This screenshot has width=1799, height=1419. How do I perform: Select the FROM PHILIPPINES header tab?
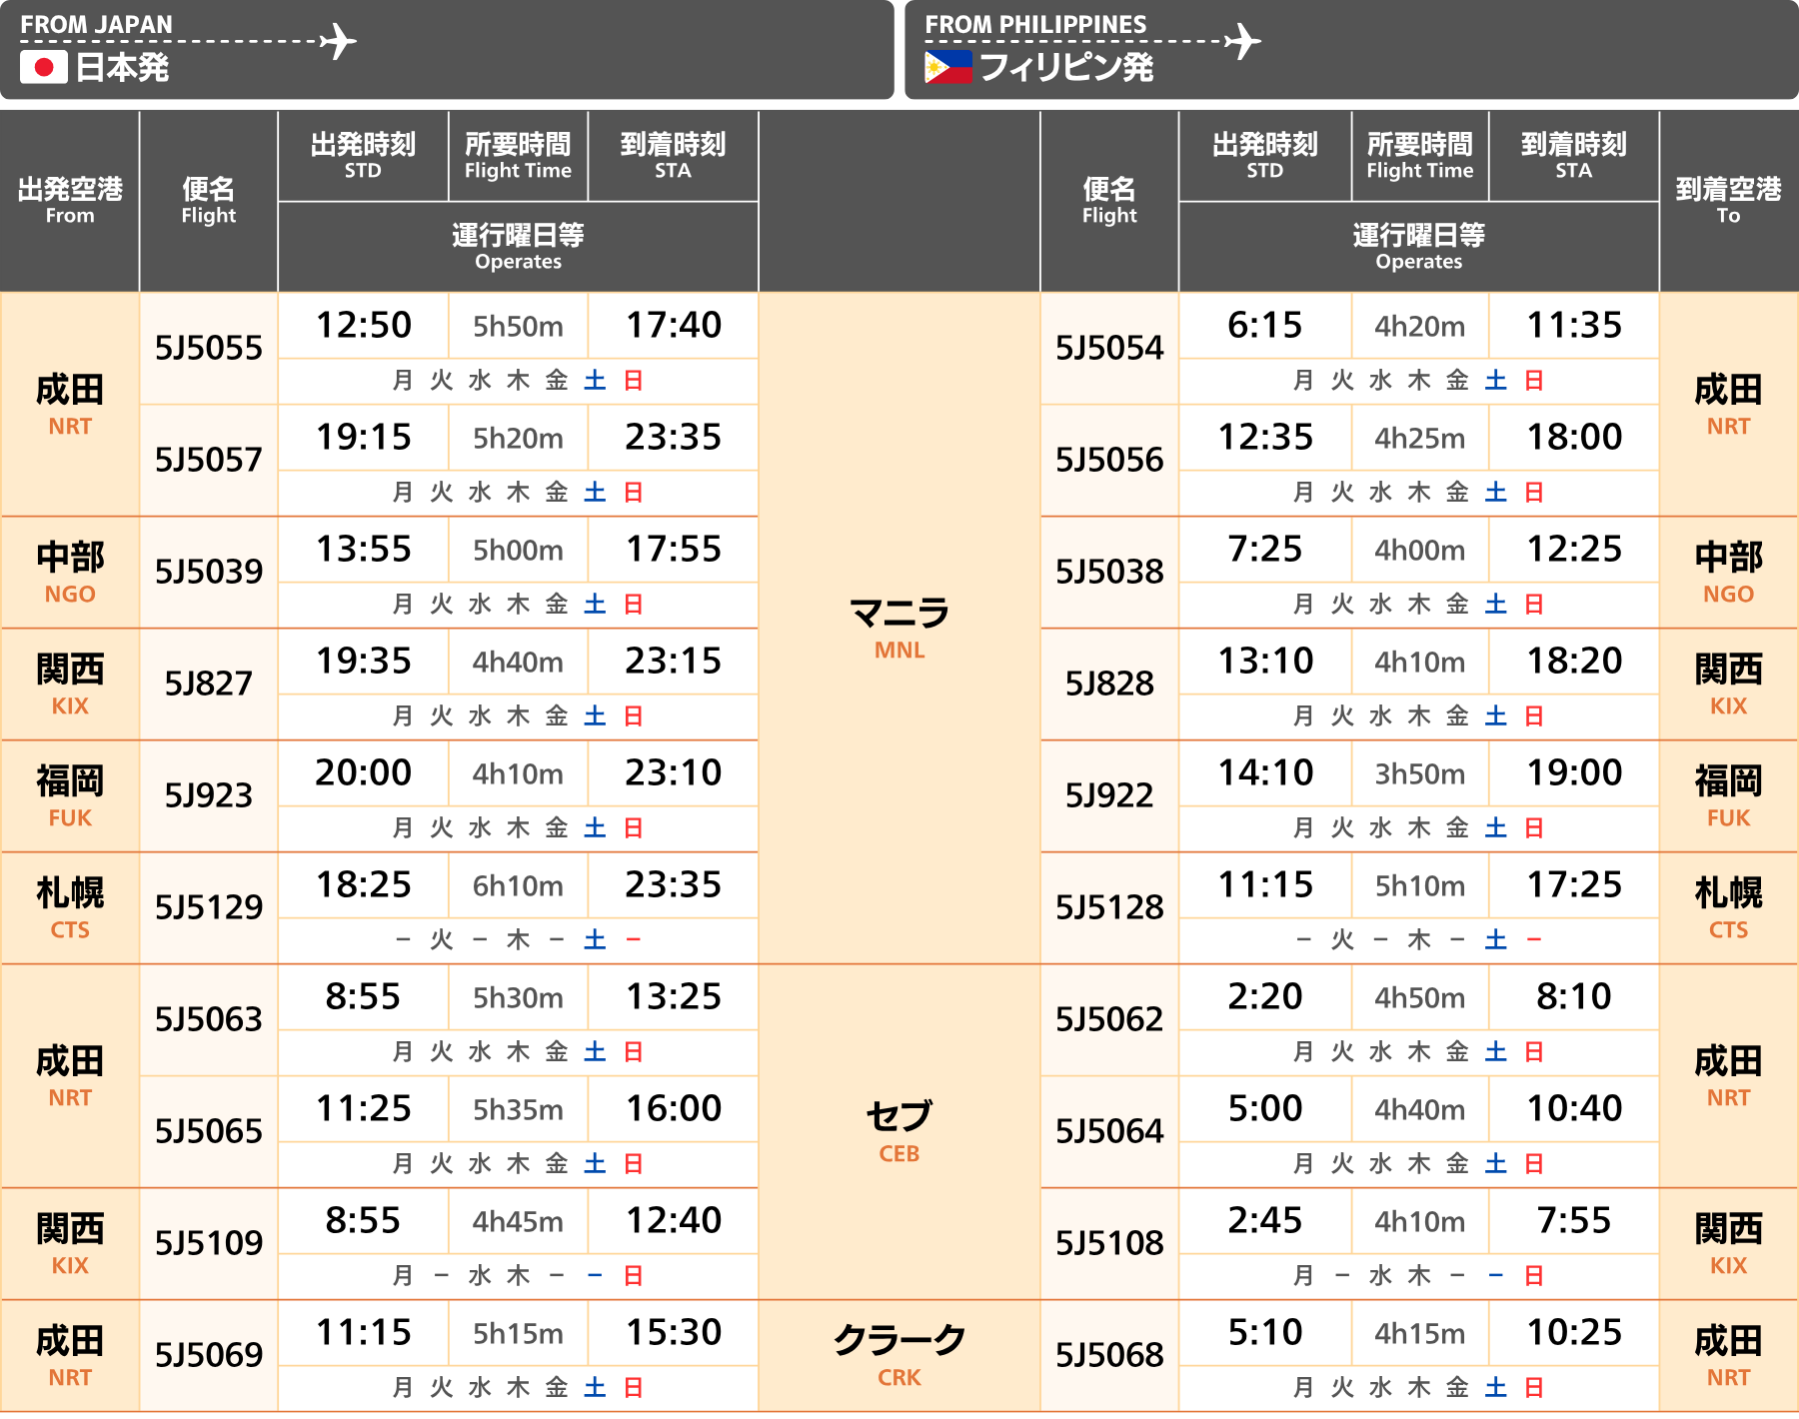(1350, 49)
